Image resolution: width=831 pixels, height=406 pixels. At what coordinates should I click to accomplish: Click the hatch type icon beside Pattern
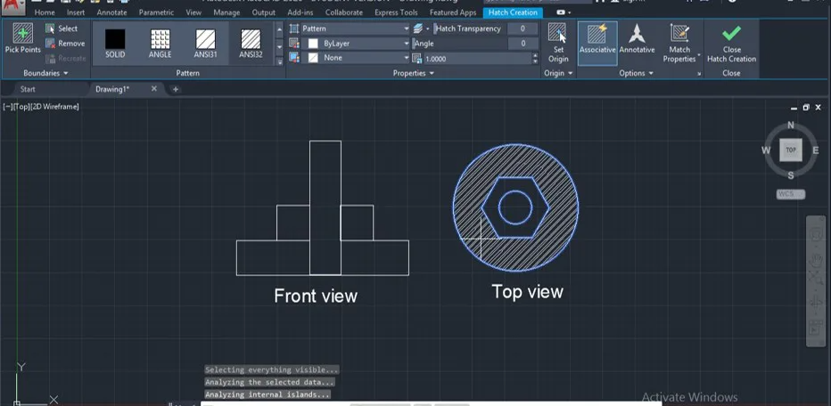click(294, 28)
